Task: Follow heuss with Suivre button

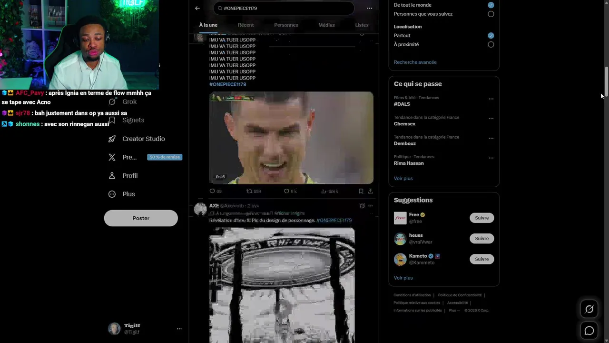Action: [x=481, y=239]
